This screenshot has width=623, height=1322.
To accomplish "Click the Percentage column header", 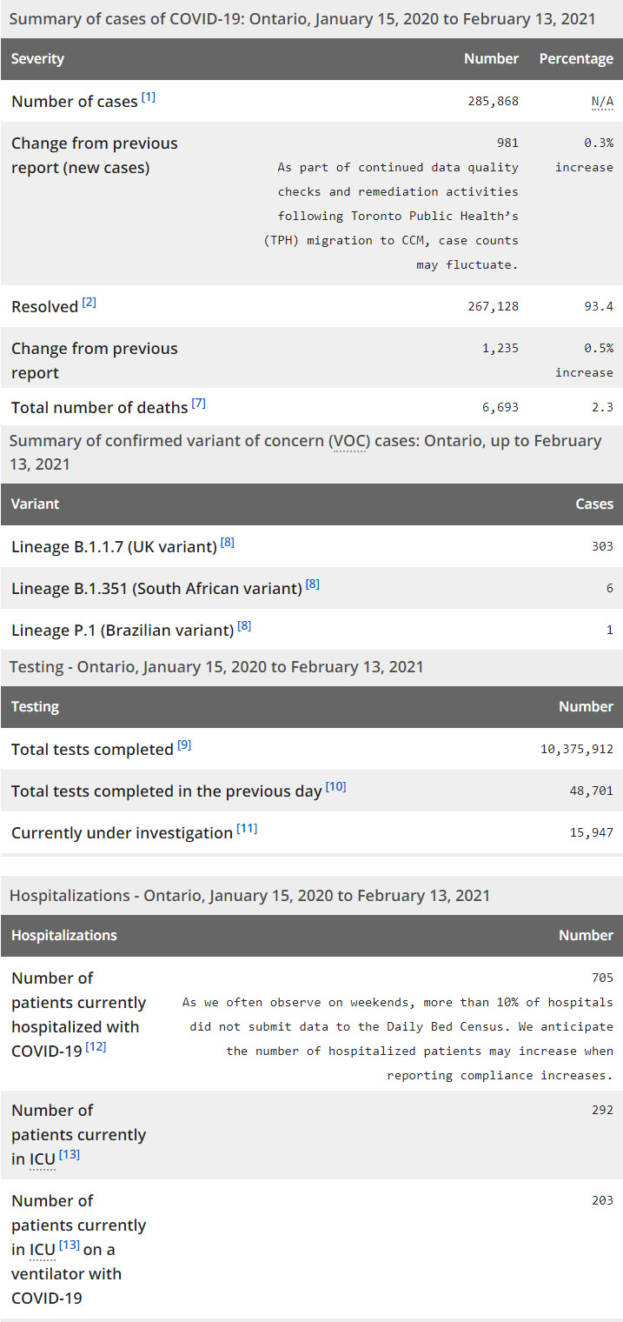I will [575, 59].
